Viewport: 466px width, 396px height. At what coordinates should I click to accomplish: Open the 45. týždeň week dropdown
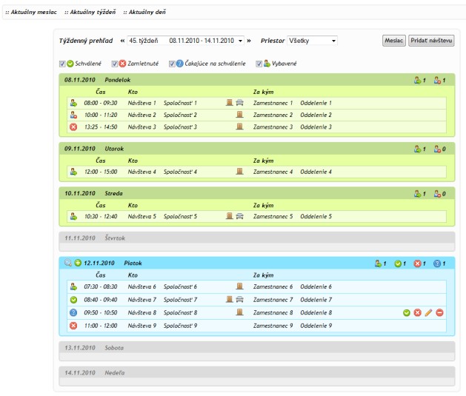click(x=184, y=41)
